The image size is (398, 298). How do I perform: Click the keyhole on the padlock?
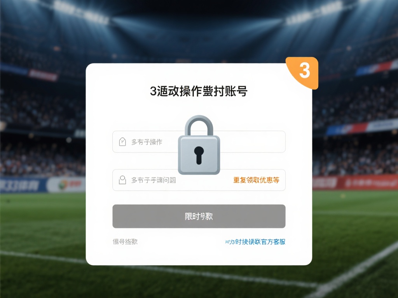(x=199, y=153)
